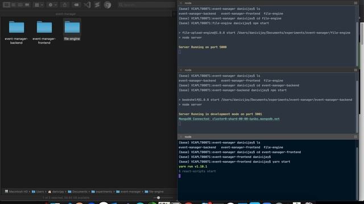Click 'Server Running in development mode on port 3001'
This screenshot has width=364, height=204.
point(220,114)
